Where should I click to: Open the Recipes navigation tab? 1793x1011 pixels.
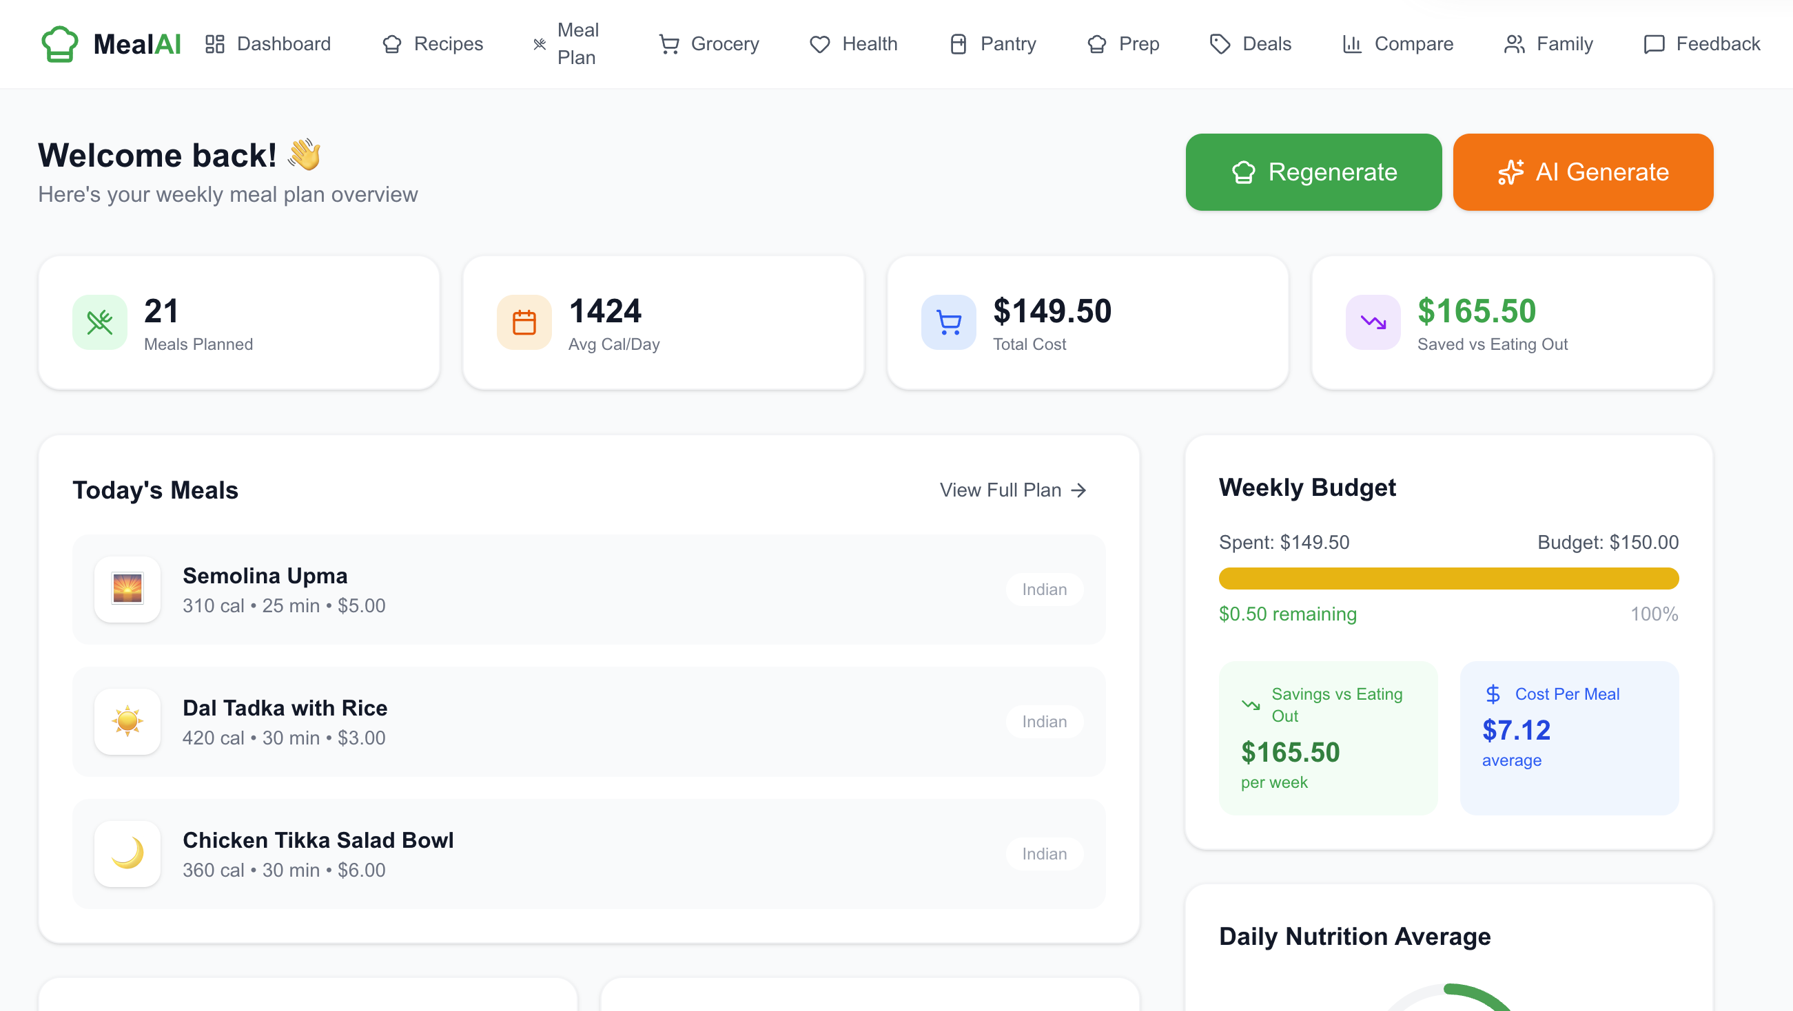point(433,44)
